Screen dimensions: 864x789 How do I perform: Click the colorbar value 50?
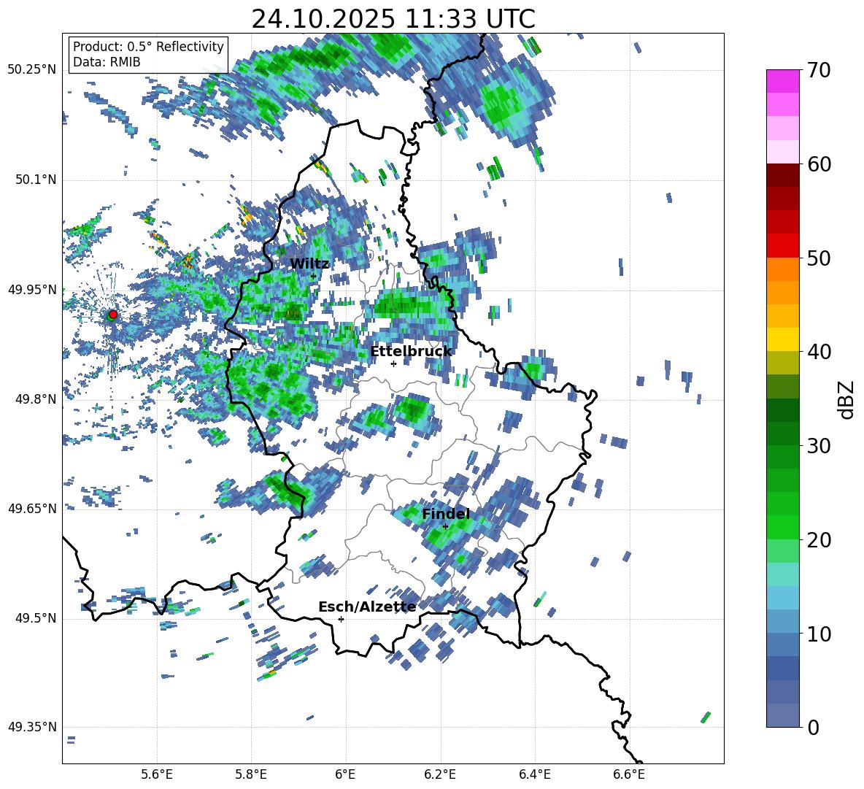[819, 258]
